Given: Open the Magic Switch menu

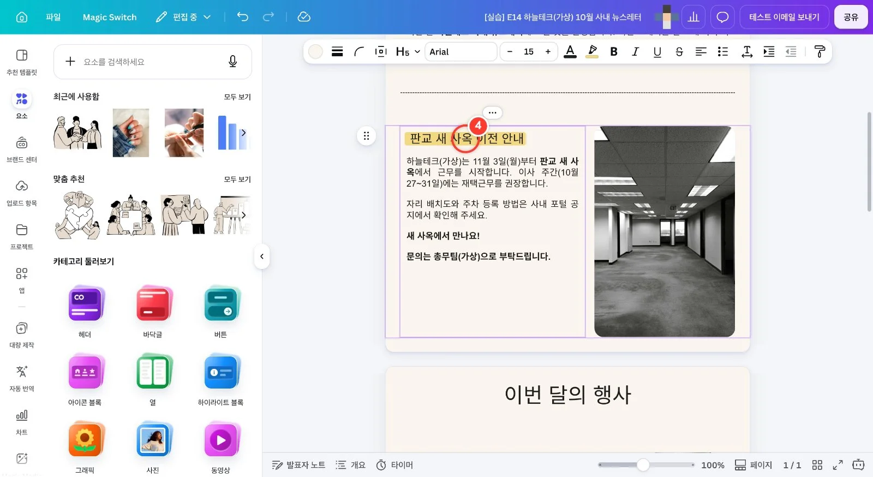Looking at the screenshot, I should click(110, 17).
